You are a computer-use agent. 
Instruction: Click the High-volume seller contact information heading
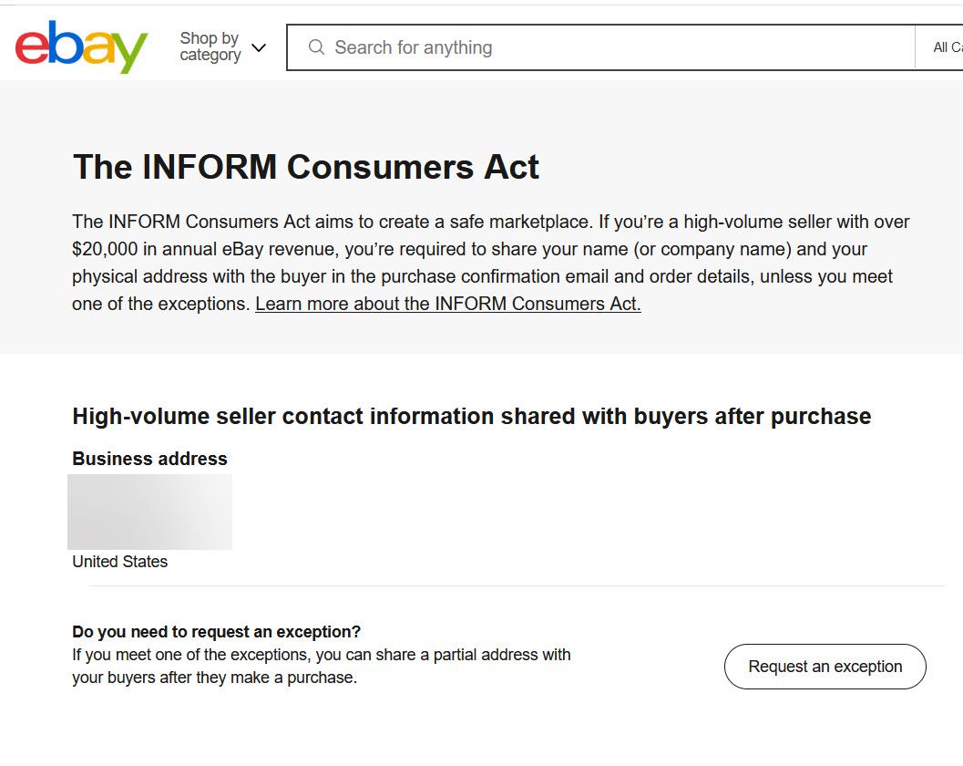472,416
